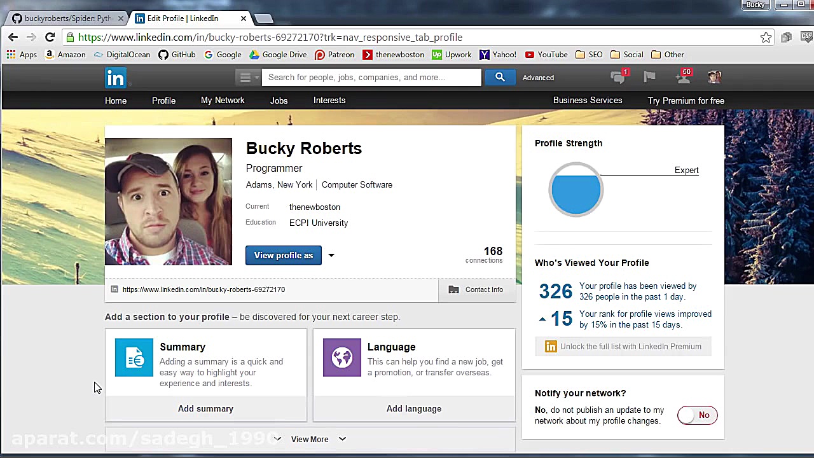Expand View More sections

tap(310, 439)
